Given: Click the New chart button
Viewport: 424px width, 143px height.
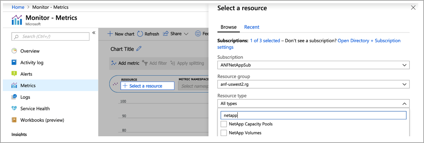Looking at the screenshot, I should [x=121, y=34].
